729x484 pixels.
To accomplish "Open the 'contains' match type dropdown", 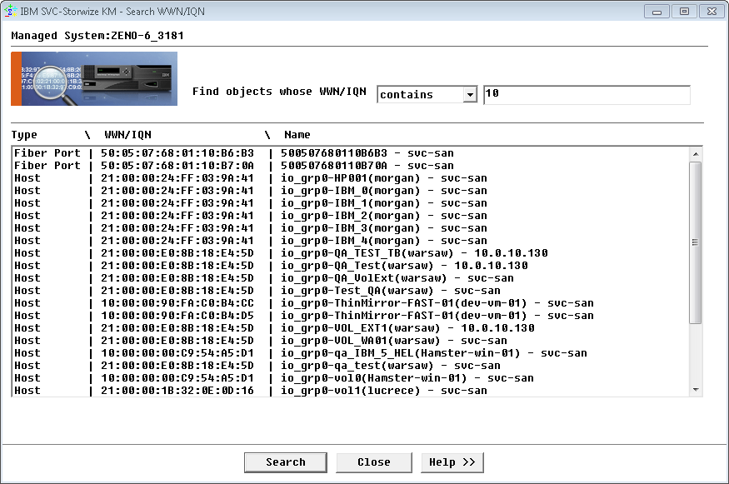I will click(470, 95).
